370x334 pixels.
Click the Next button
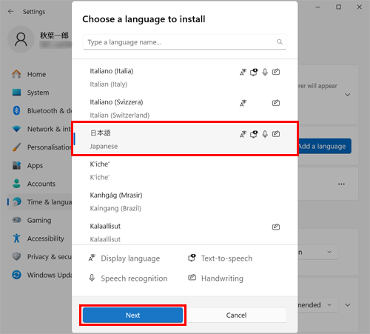[133, 315]
